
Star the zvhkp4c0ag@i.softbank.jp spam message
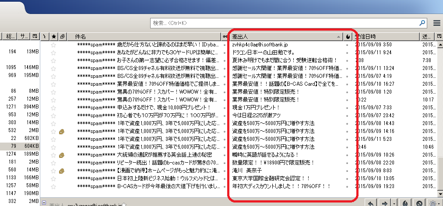click(54, 45)
